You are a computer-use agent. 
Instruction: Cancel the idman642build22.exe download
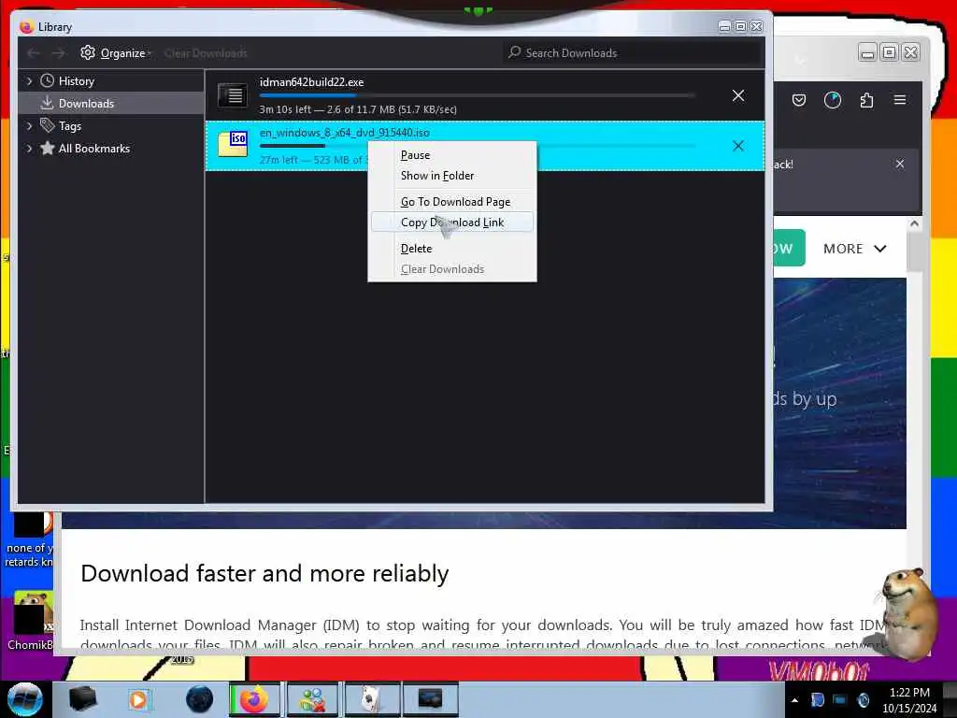[x=738, y=95]
